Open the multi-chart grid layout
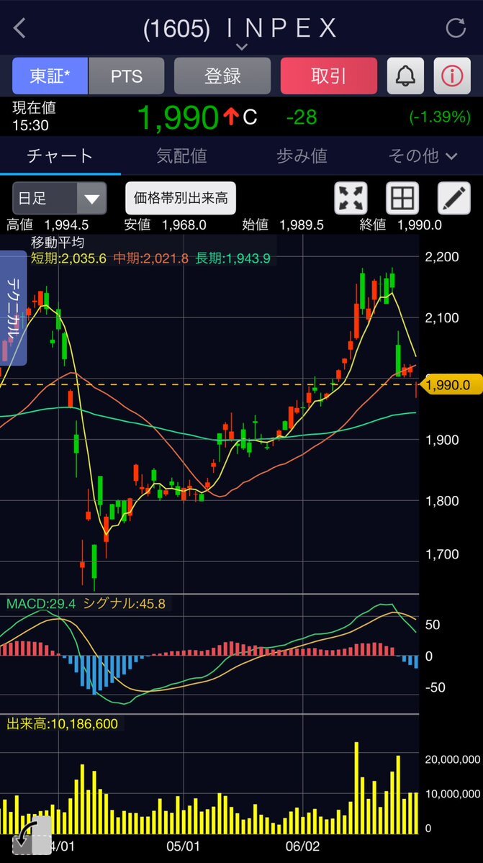 point(402,198)
